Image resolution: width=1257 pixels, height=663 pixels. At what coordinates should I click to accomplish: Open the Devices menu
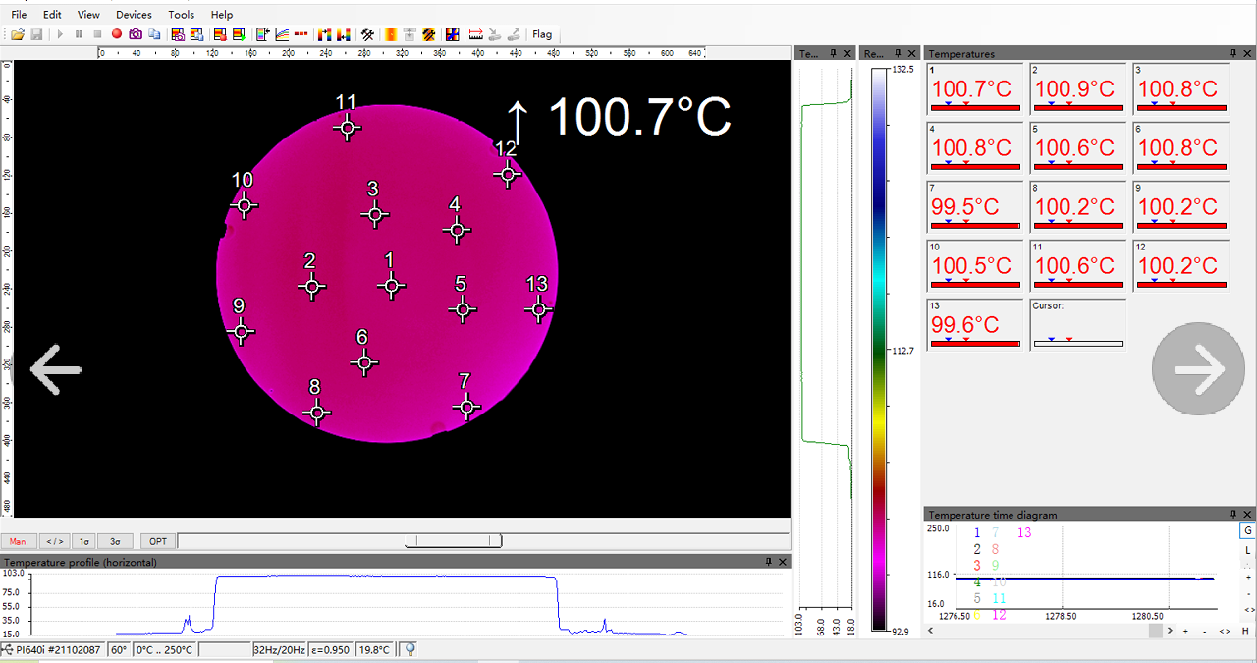[134, 15]
